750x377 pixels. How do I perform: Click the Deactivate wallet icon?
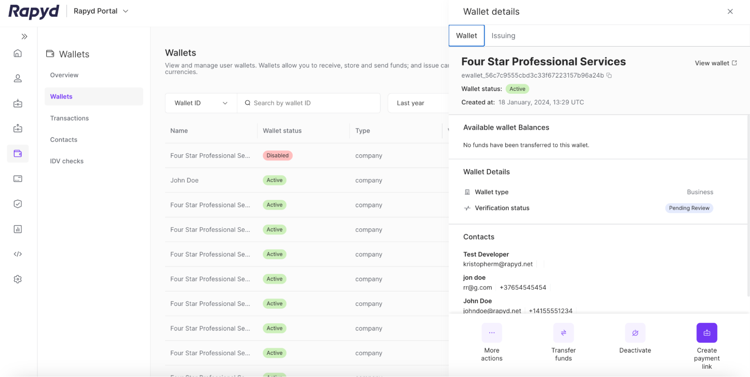pyautogui.click(x=635, y=333)
